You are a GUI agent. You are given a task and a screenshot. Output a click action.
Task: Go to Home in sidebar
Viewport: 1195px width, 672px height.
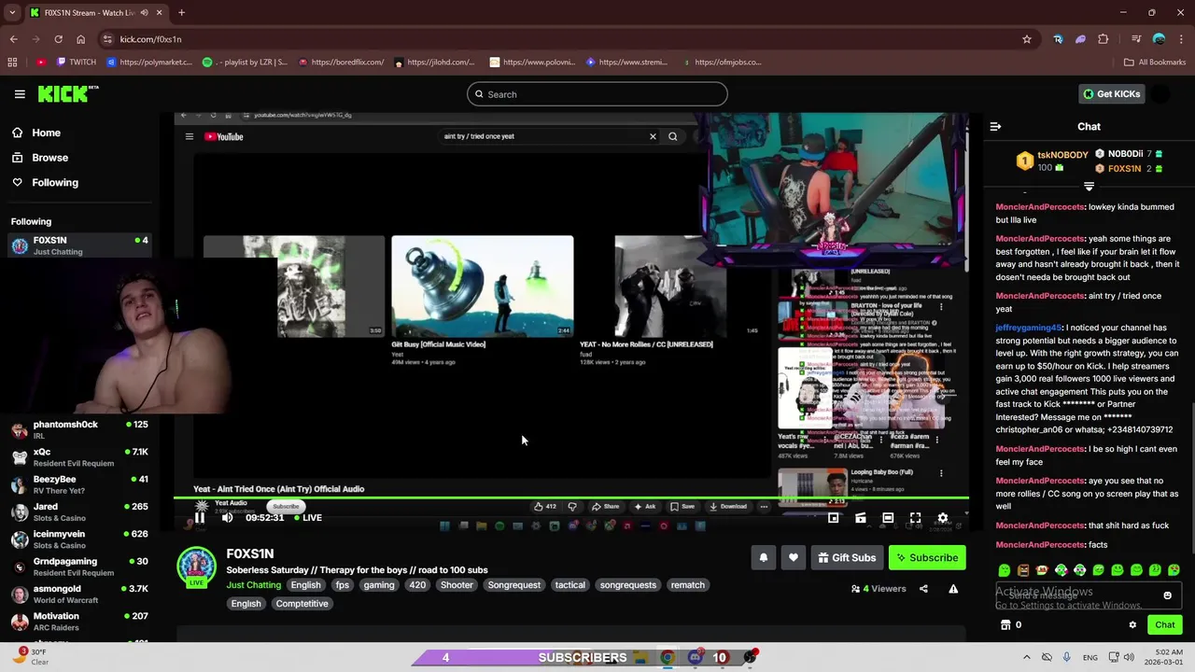click(x=46, y=133)
